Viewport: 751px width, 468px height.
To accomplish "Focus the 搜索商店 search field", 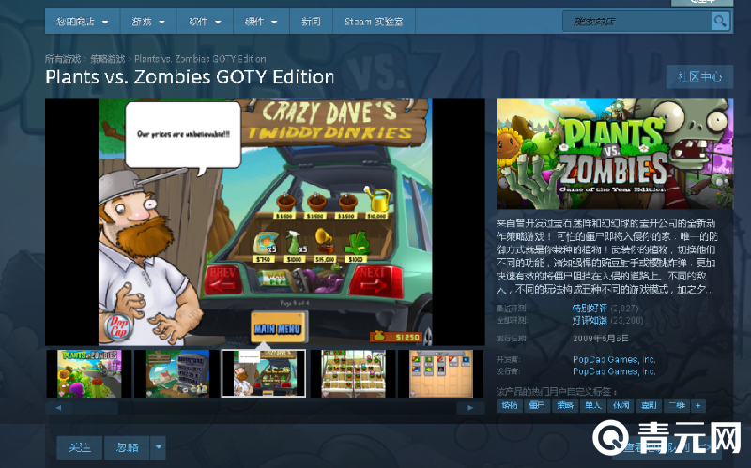I will point(637,22).
